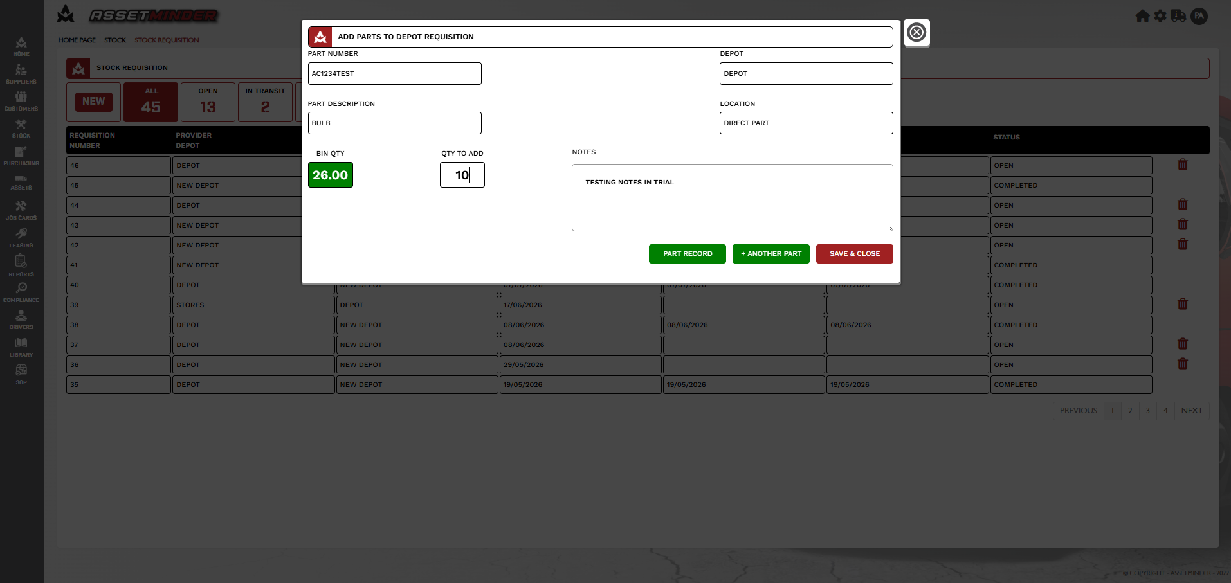Open the Compliance sidebar icon

tap(21, 292)
